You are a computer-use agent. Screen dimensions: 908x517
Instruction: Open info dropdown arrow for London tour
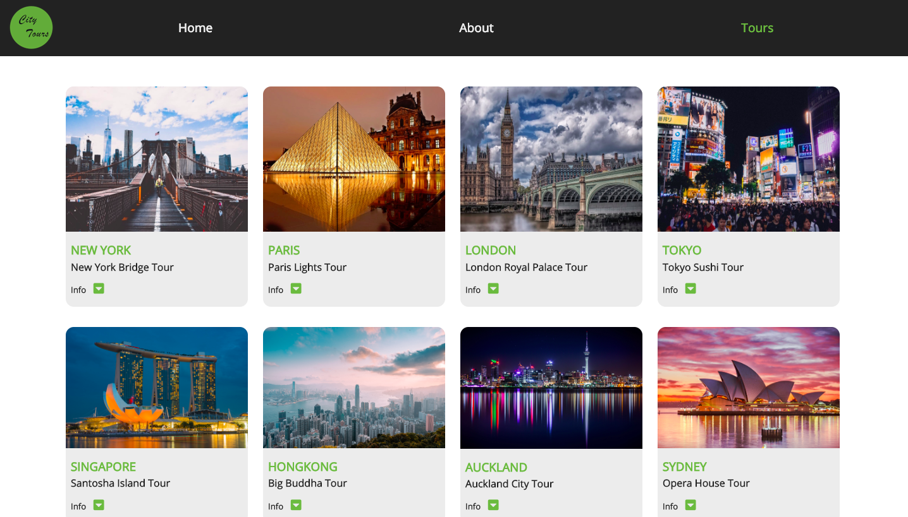pos(493,288)
